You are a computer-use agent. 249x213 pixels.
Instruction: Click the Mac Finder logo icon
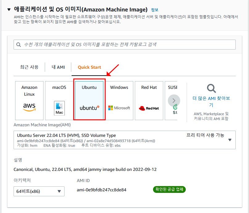click(59, 108)
